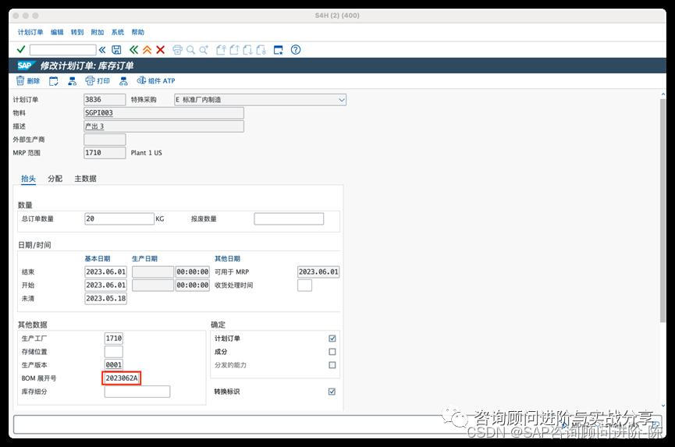The image size is (675, 447).
Task: Toggle the 转换标识 checkbox
Action: pos(332,392)
